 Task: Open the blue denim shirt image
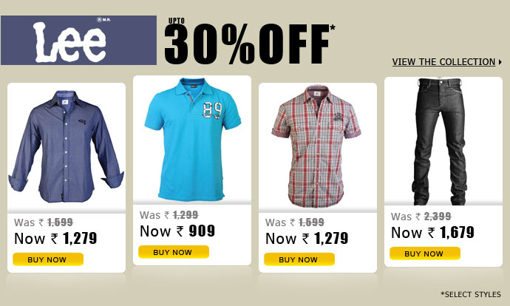[67, 146]
